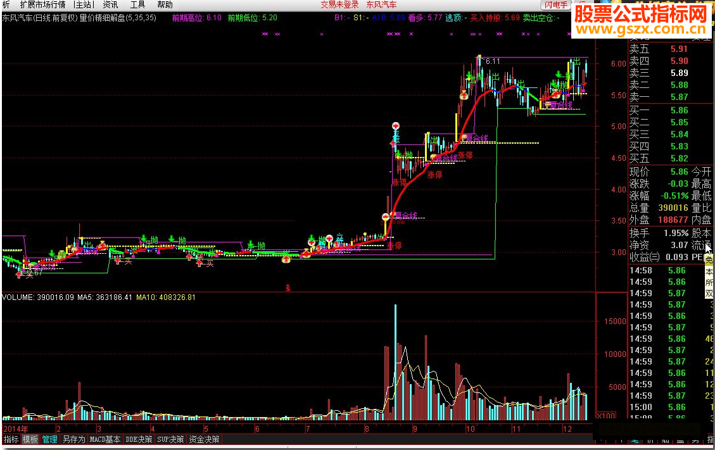Viewport: 715px width, 450px height.
Task: Open the 帮助 menu
Action: [x=165, y=5]
